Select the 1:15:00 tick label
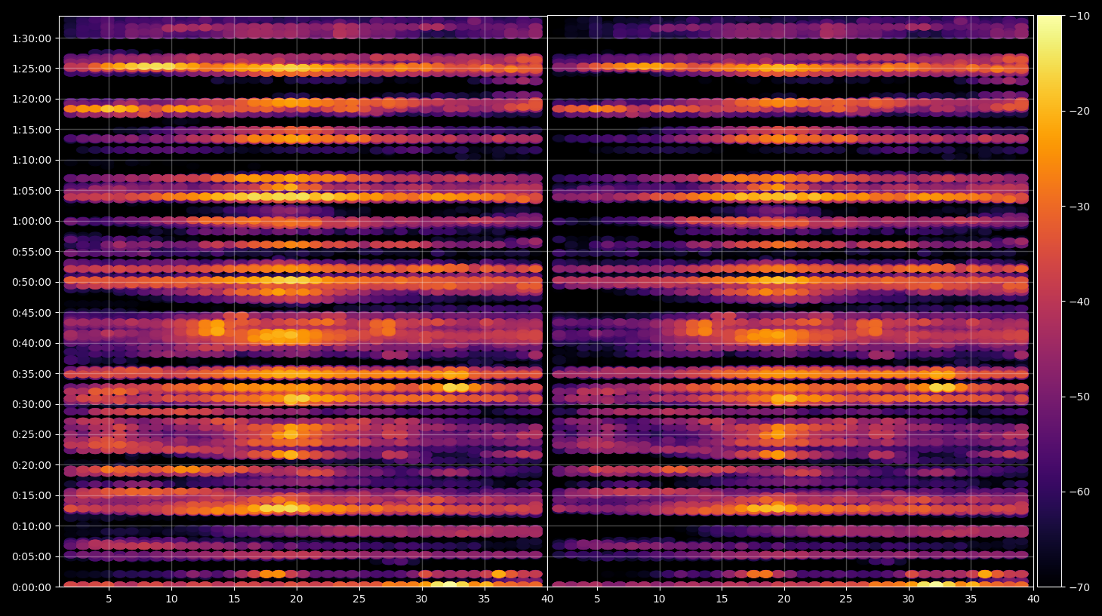The image size is (1102, 616). 32,130
